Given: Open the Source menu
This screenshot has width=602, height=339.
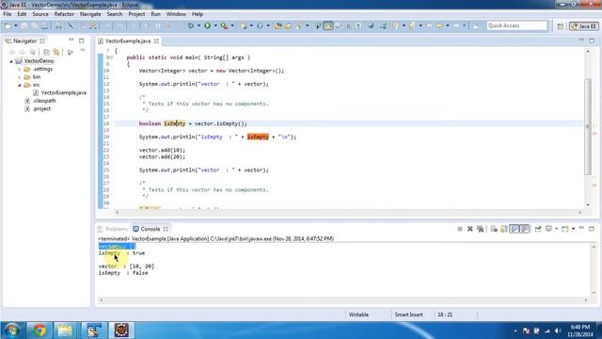Looking at the screenshot, I should 40,14.
